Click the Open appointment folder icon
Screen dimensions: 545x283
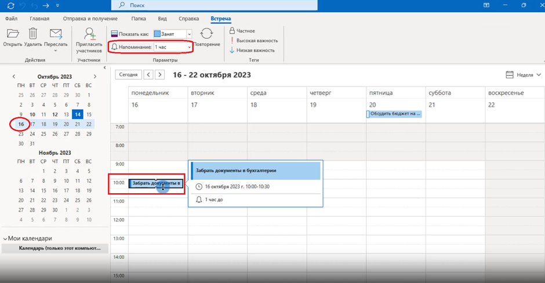pos(13,35)
